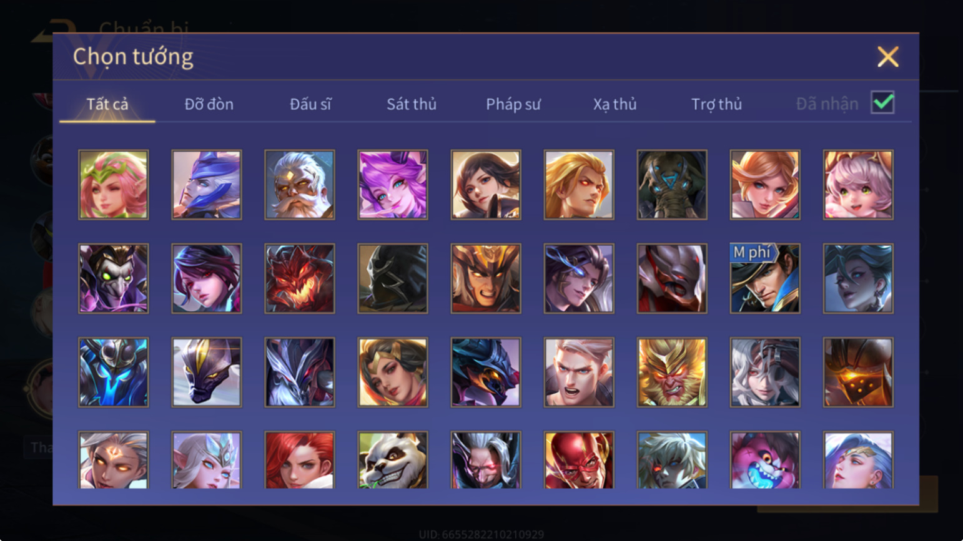Choose the red Flash hero portrait
This screenshot has width=963, height=541.
click(579, 460)
